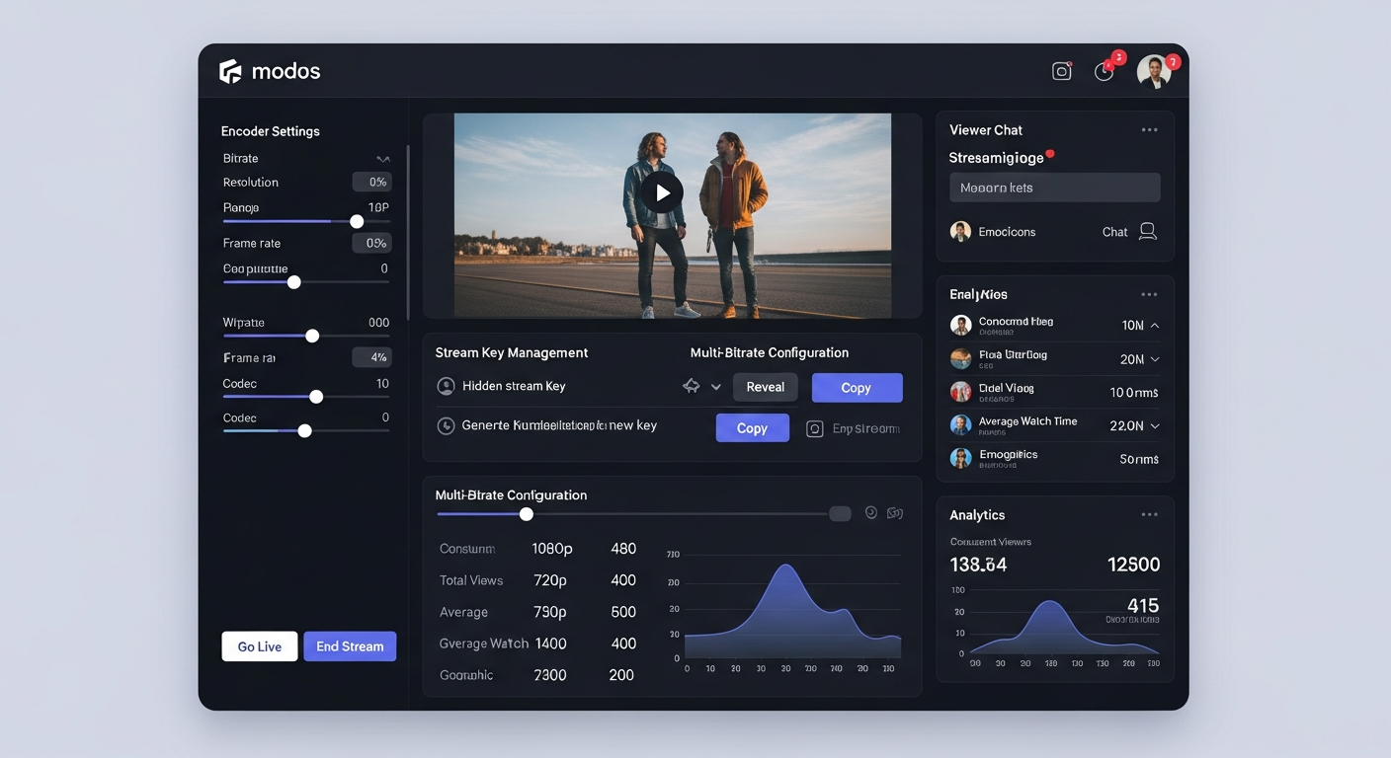Reveal the hidden stream key

pyautogui.click(x=765, y=387)
